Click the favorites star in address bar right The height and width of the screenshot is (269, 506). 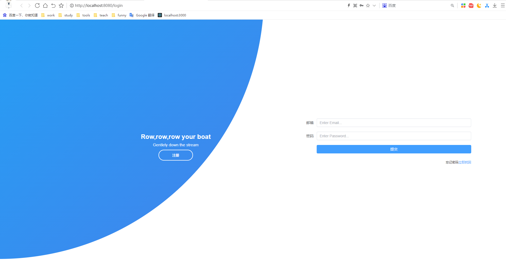click(x=368, y=6)
